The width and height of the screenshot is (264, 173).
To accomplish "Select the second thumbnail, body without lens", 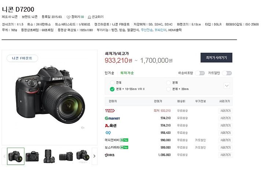I will (32, 156).
